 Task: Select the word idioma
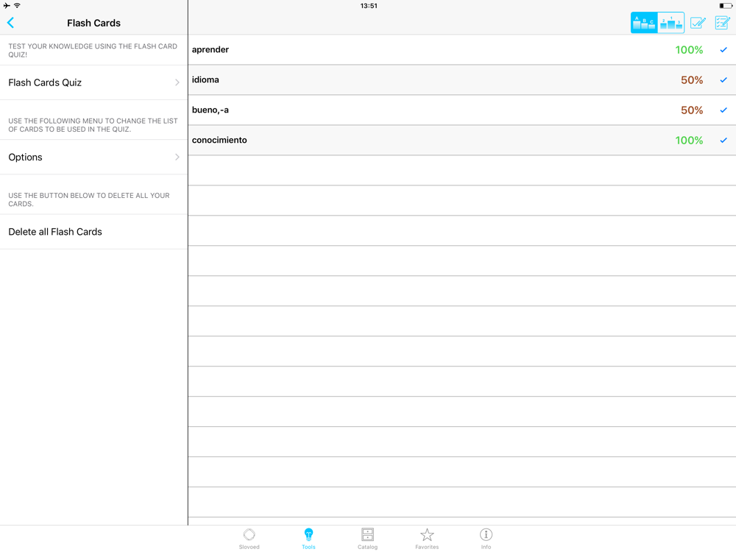click(x=205, y=79)
